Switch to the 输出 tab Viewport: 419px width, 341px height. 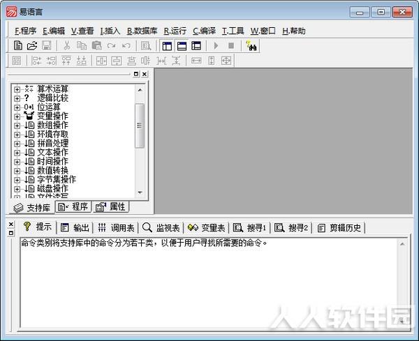tap(75, 228)
